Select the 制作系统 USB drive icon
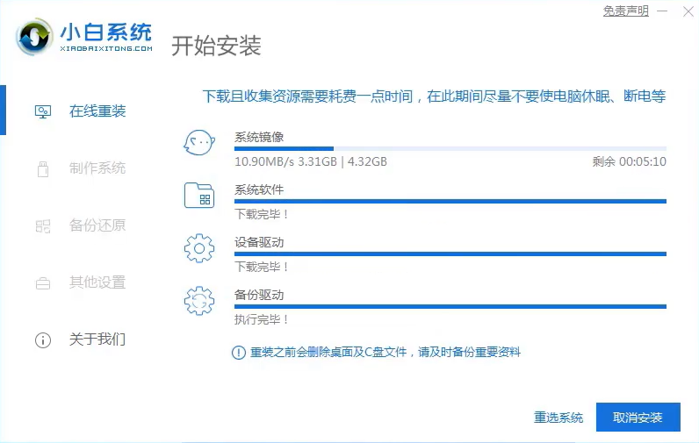Viewport: 699px width, 443px height. pos(42,168)
